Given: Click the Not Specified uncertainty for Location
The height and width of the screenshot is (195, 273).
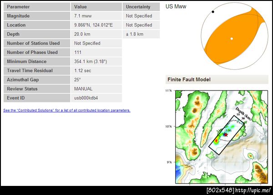Looking at the screenshot, I should point(139,25).
